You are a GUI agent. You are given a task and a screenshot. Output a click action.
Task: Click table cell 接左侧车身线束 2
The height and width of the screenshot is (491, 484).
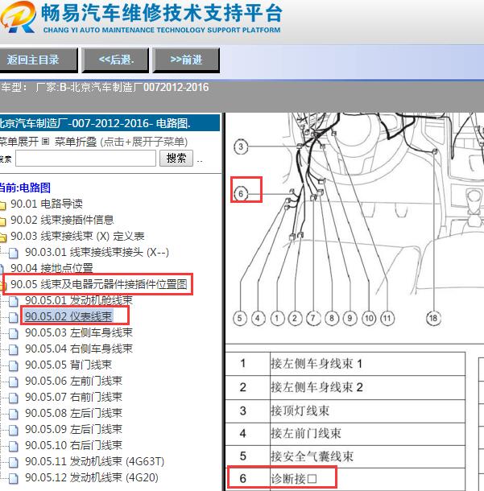[367, 388]
